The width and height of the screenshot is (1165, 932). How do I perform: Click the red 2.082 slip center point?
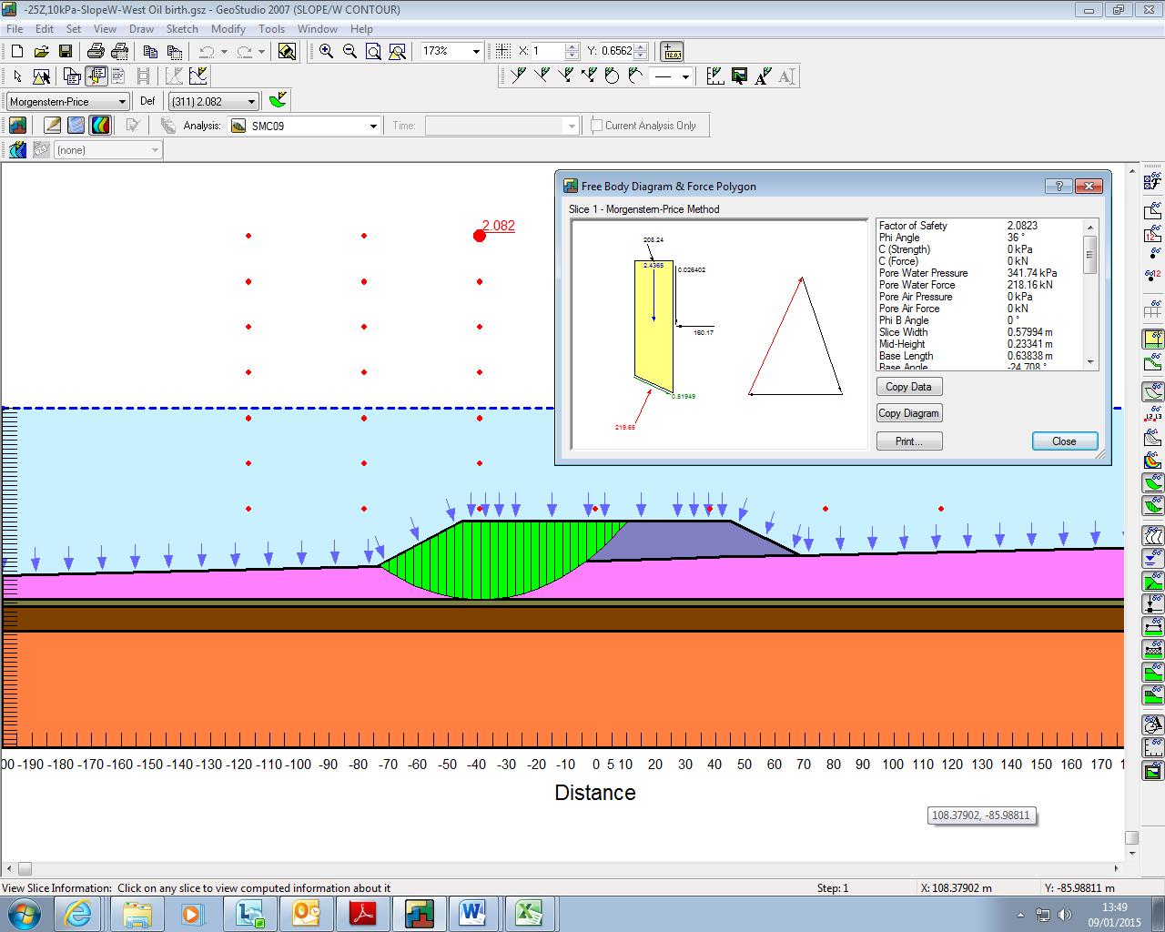click(480, 236)
